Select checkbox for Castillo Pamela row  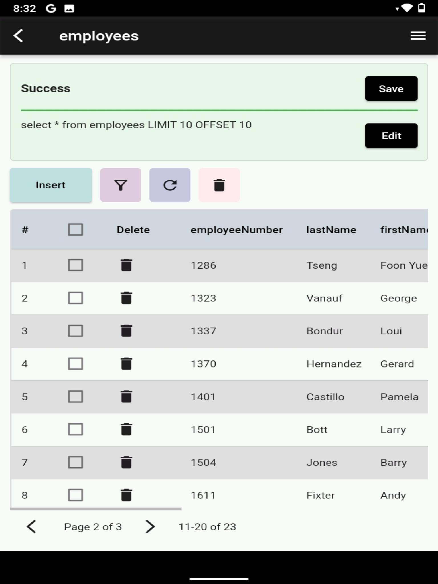click(x=76, y=396)
